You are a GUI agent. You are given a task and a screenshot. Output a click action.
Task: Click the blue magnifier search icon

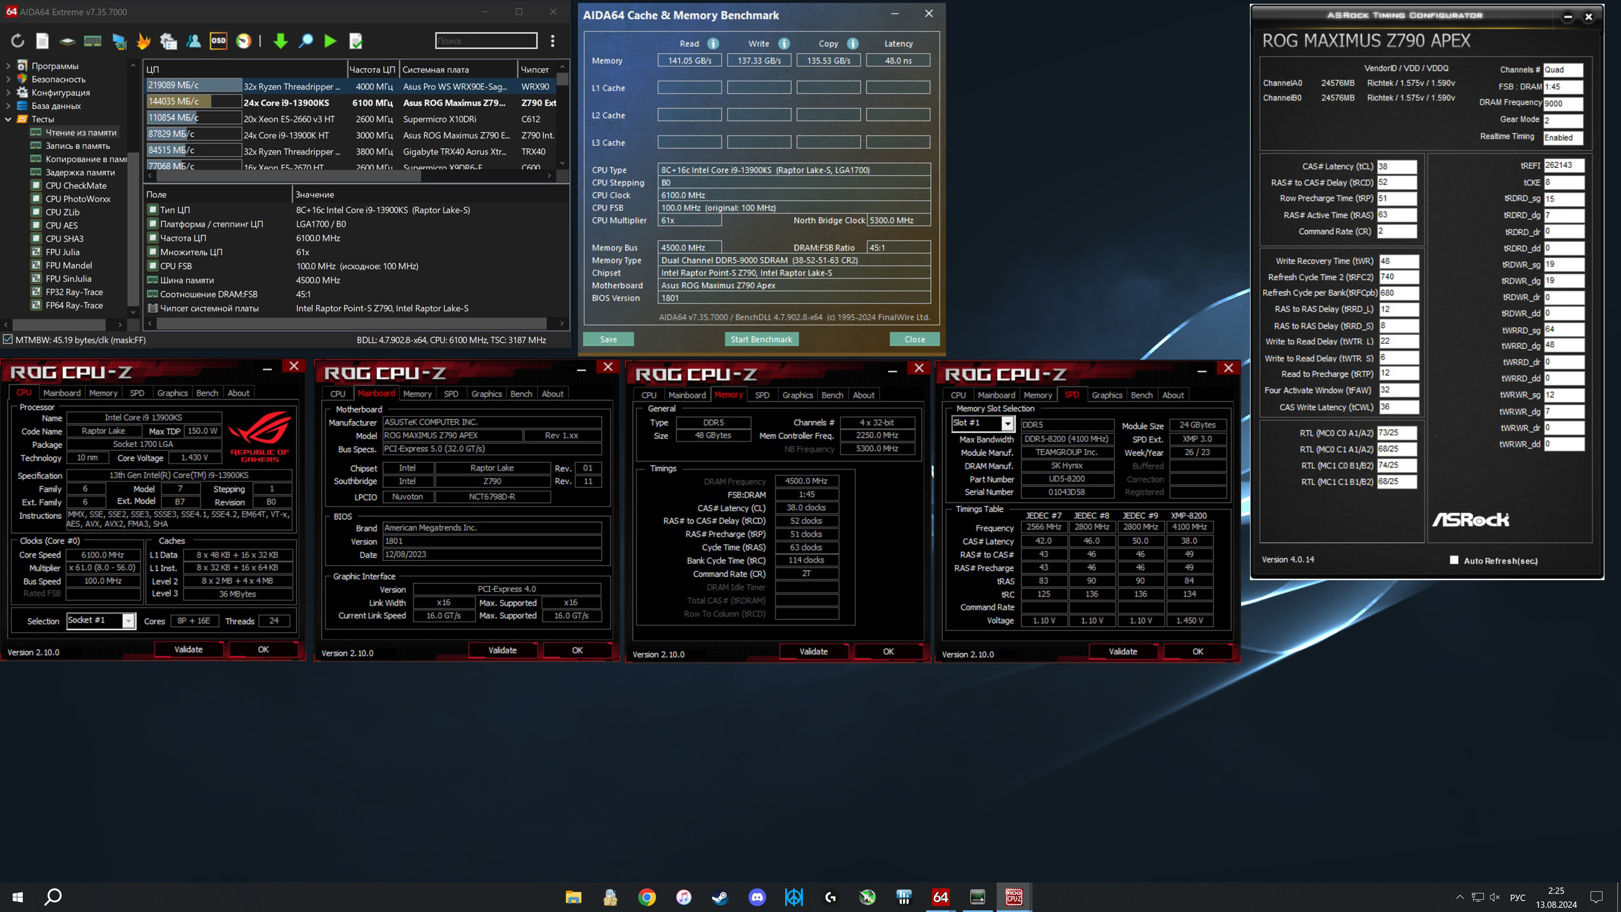(x=306, y=41)
